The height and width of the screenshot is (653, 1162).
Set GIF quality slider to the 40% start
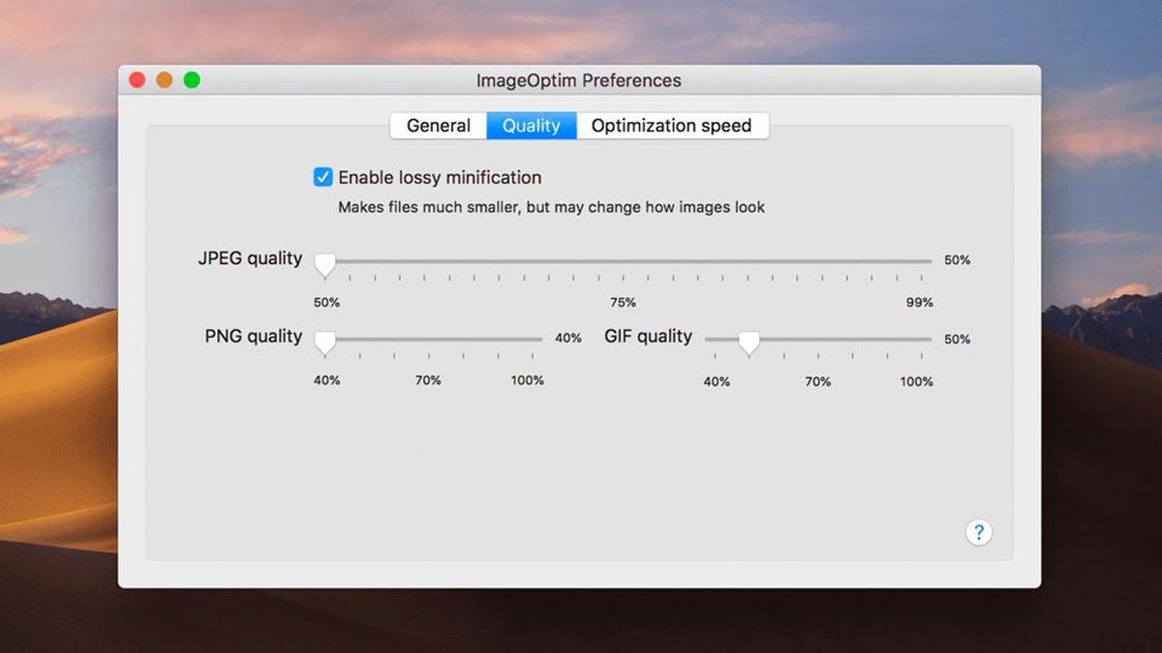(x=717, y=340)
